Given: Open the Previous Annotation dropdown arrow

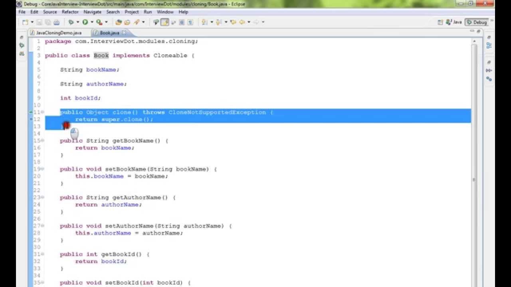Looking at the screenshot, I should (226, 22).
